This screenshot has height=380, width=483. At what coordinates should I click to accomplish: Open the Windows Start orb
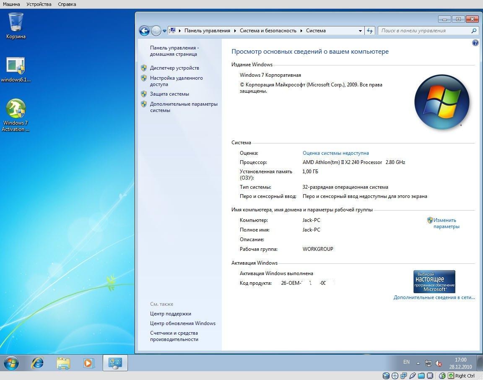[x=11, y=363]
